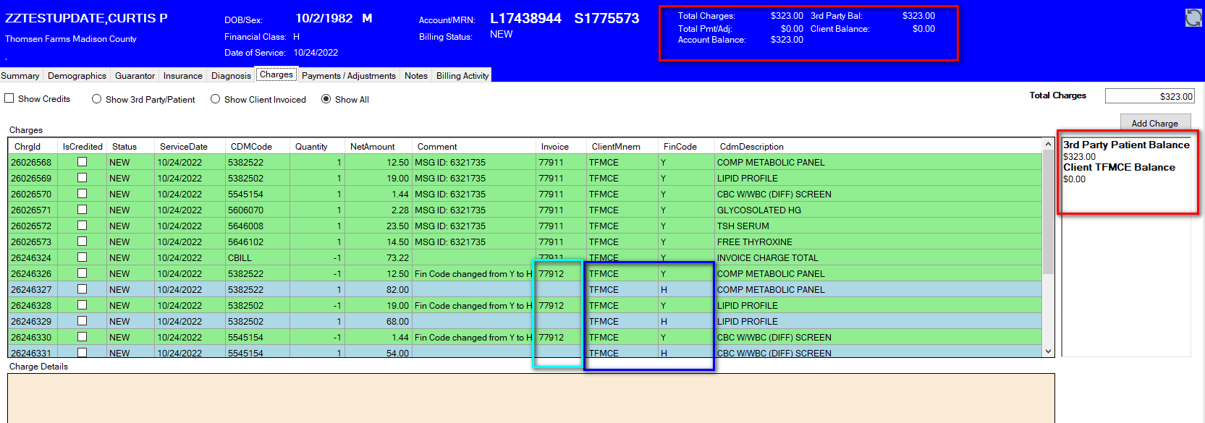Image resolution: width=1205 pixels, height=423 pixels.
Task: Select the Show All radio button
Action: pyautogui.click(x=326, y=99)
